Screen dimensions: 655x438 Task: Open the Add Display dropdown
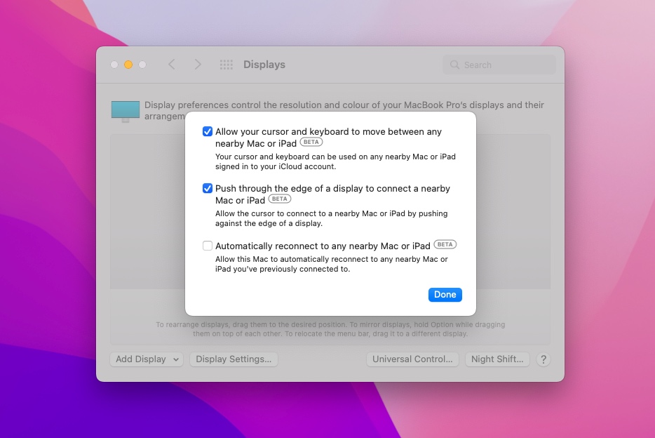pyautogui.click(x=147, y=359)
